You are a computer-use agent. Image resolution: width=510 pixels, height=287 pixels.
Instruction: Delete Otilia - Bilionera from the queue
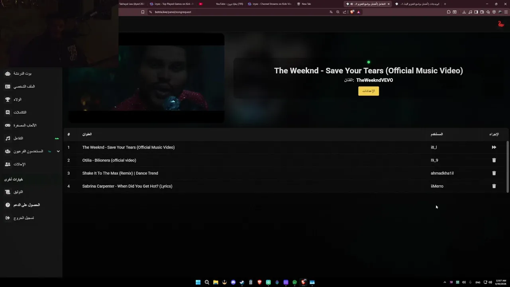pos(494,160)
